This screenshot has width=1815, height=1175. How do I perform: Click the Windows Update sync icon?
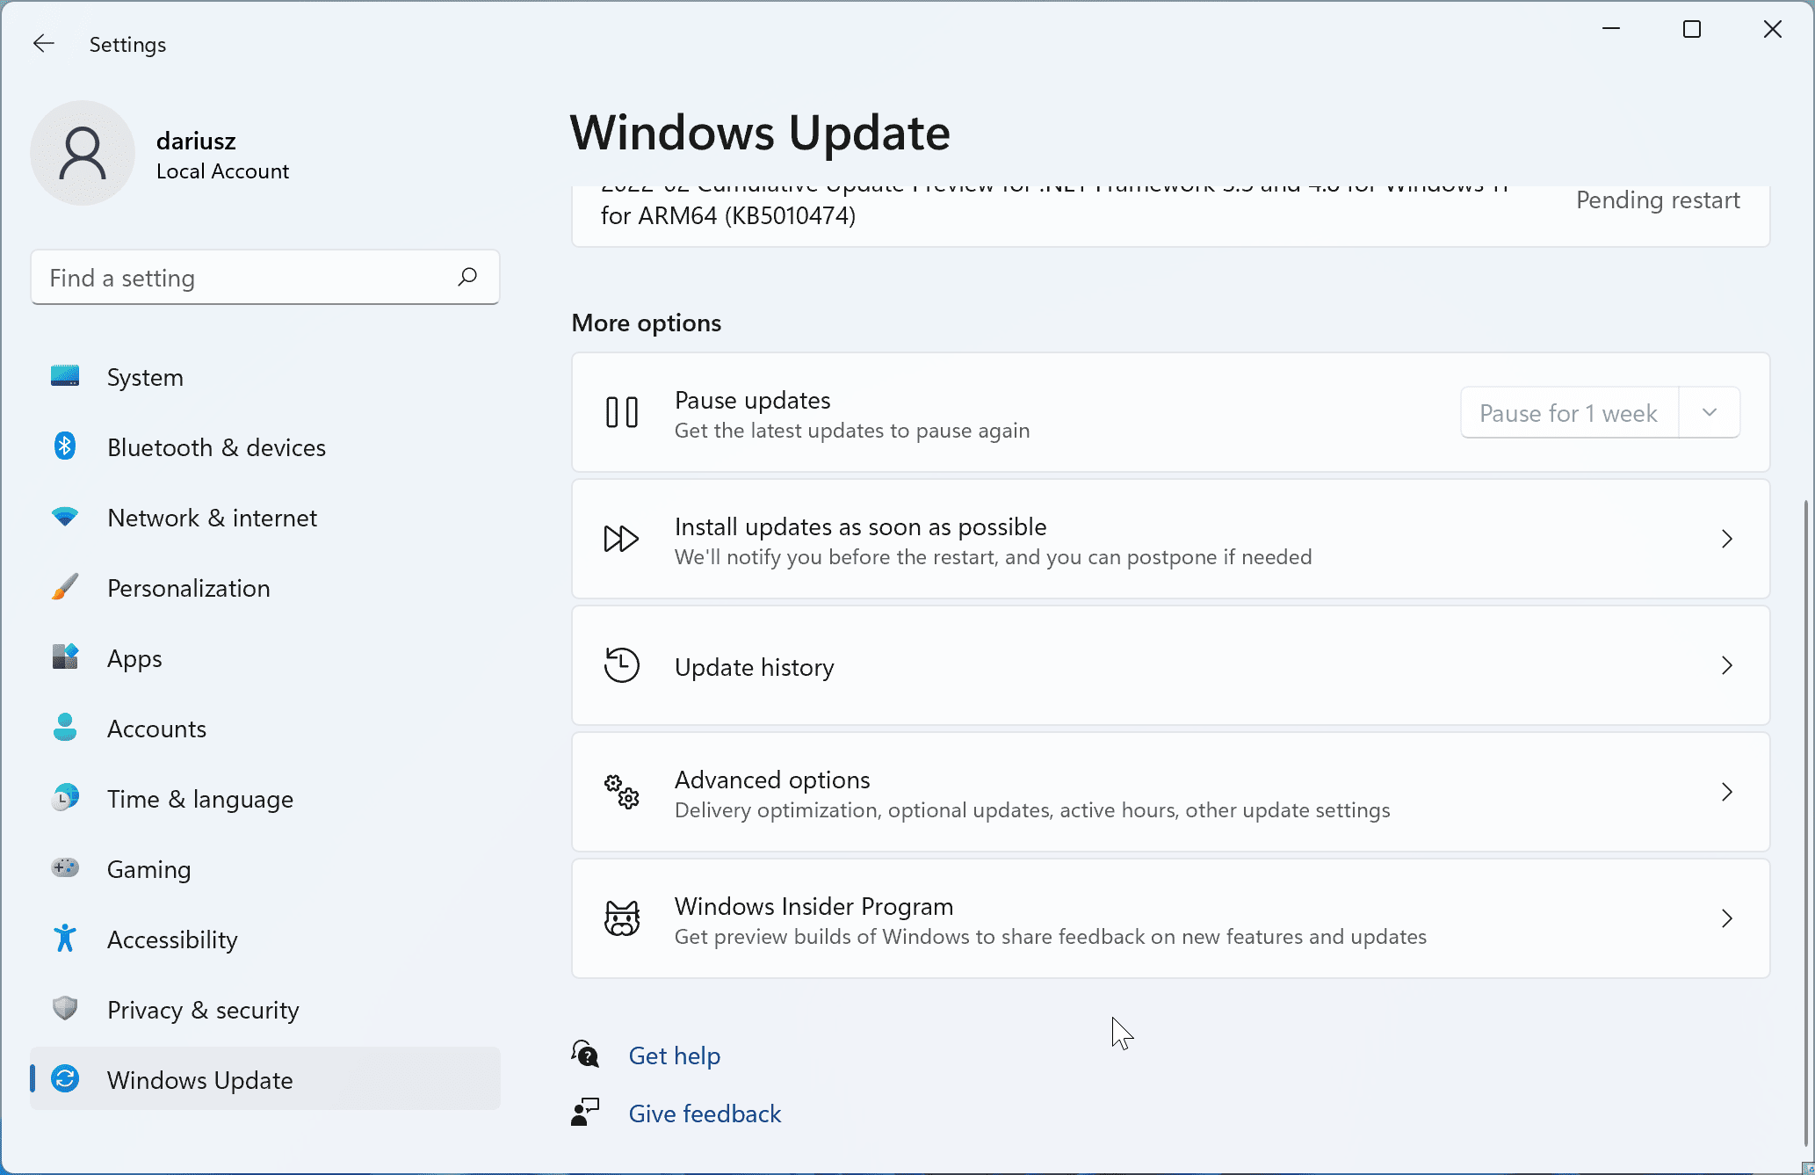[x=65, y=1078]
